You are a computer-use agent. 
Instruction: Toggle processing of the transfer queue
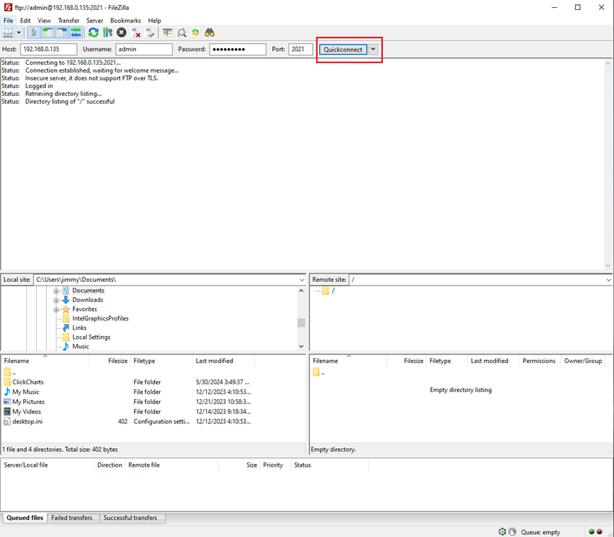click(x=107, y=33)
